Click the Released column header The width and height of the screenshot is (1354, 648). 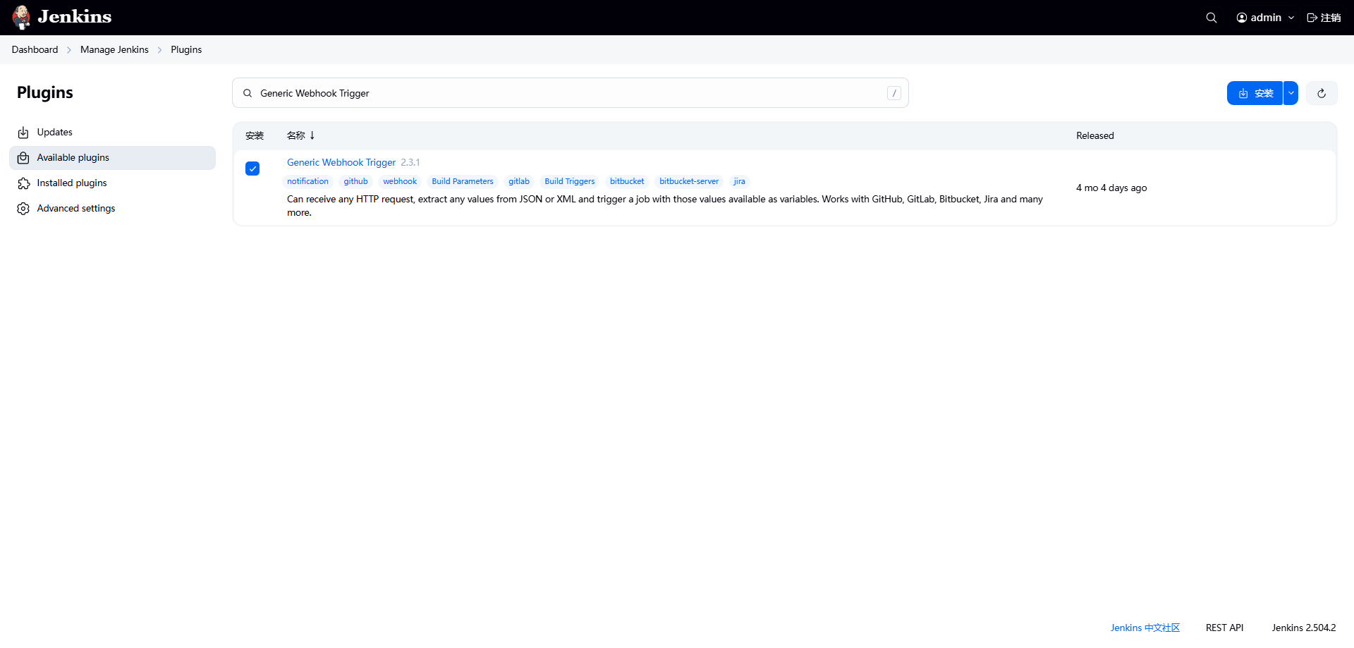click(1094, 135)
